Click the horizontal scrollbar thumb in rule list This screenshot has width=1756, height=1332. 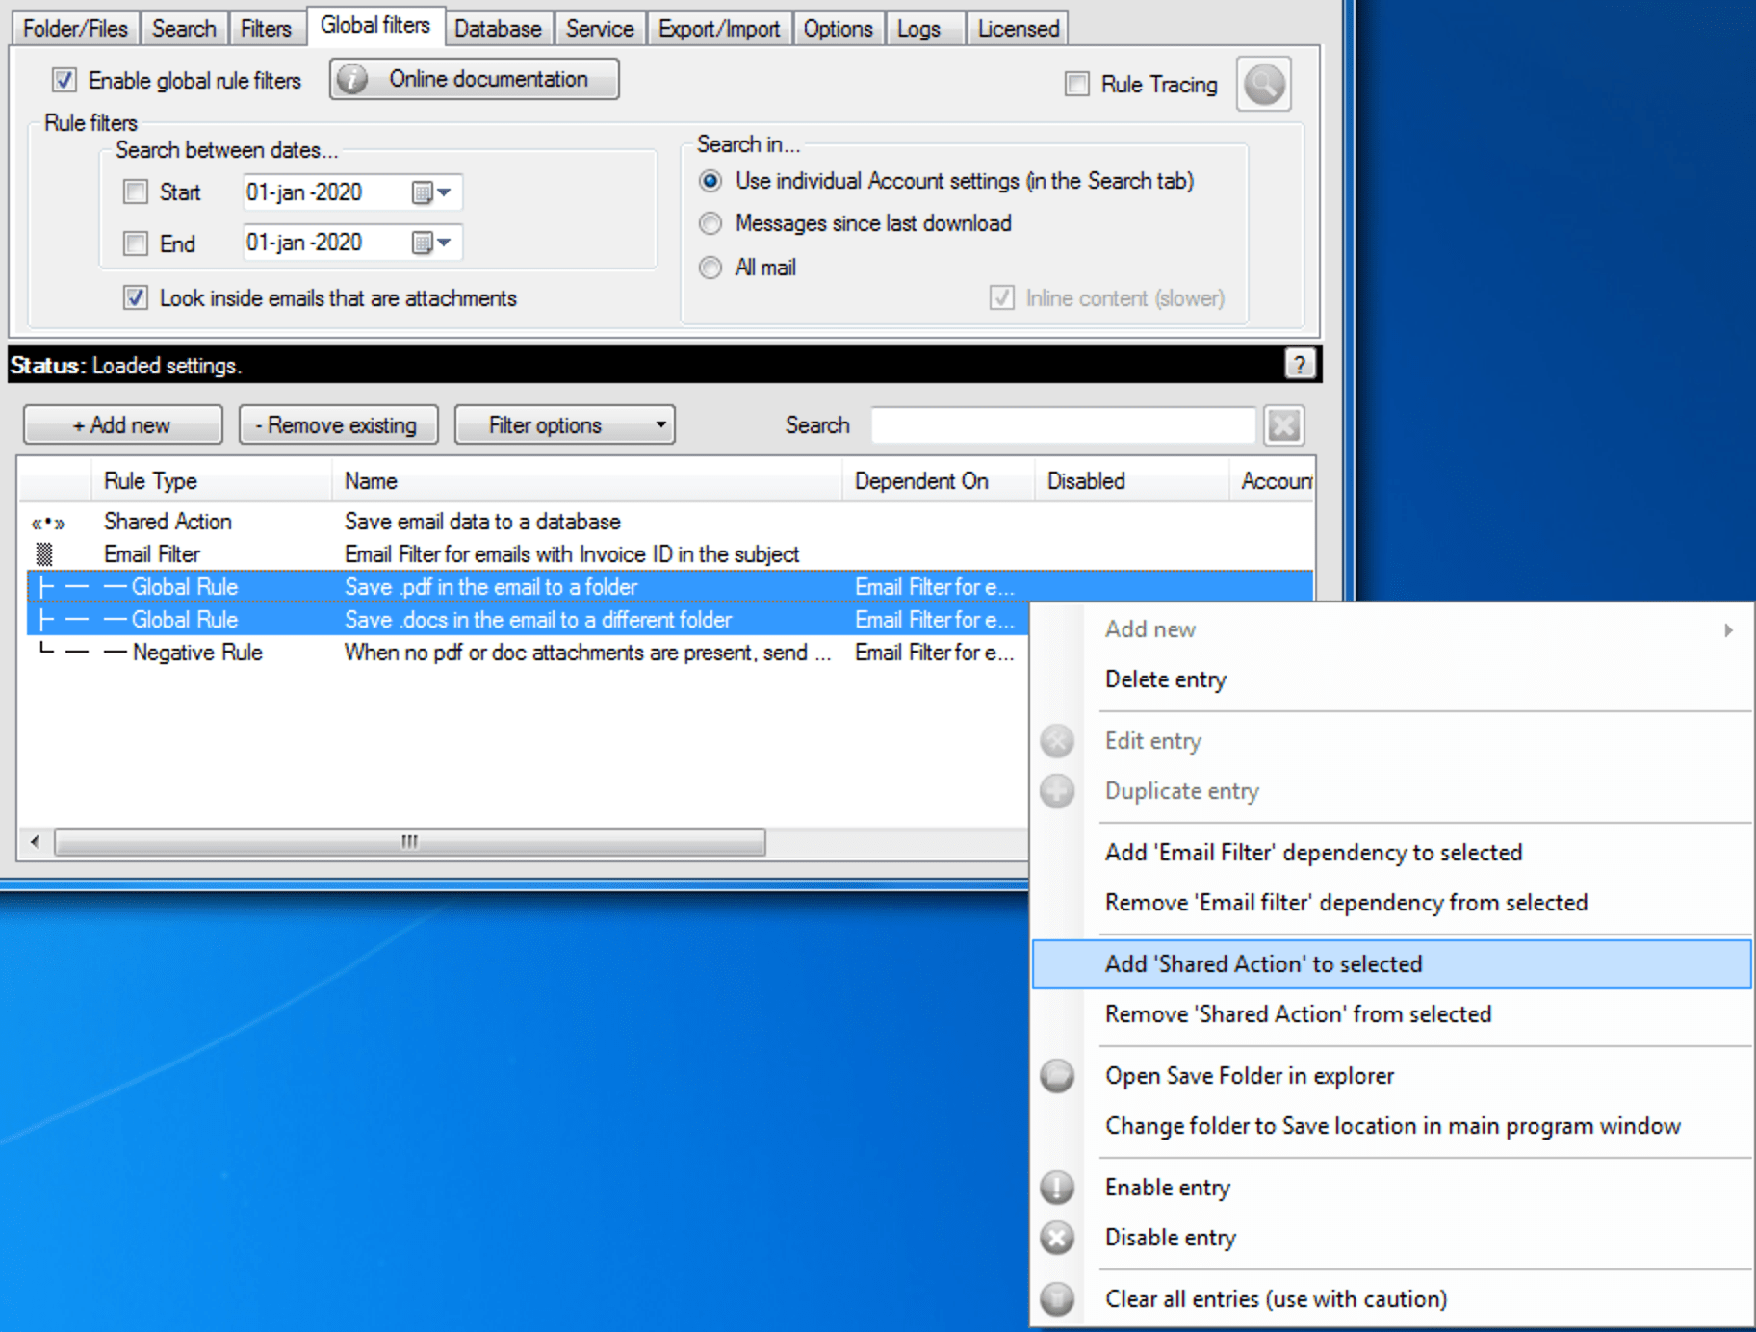(410, 842)
